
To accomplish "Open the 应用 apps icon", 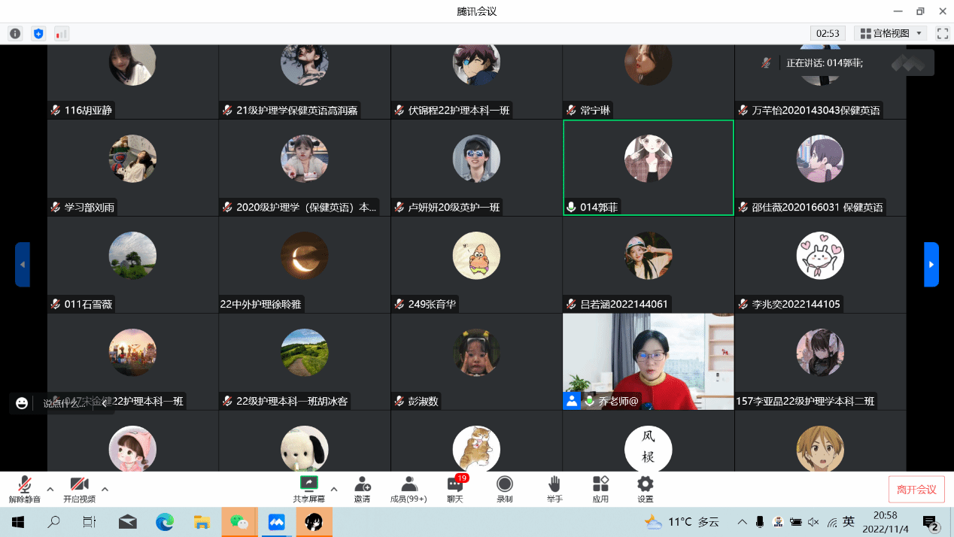I will tap(600, 488).
